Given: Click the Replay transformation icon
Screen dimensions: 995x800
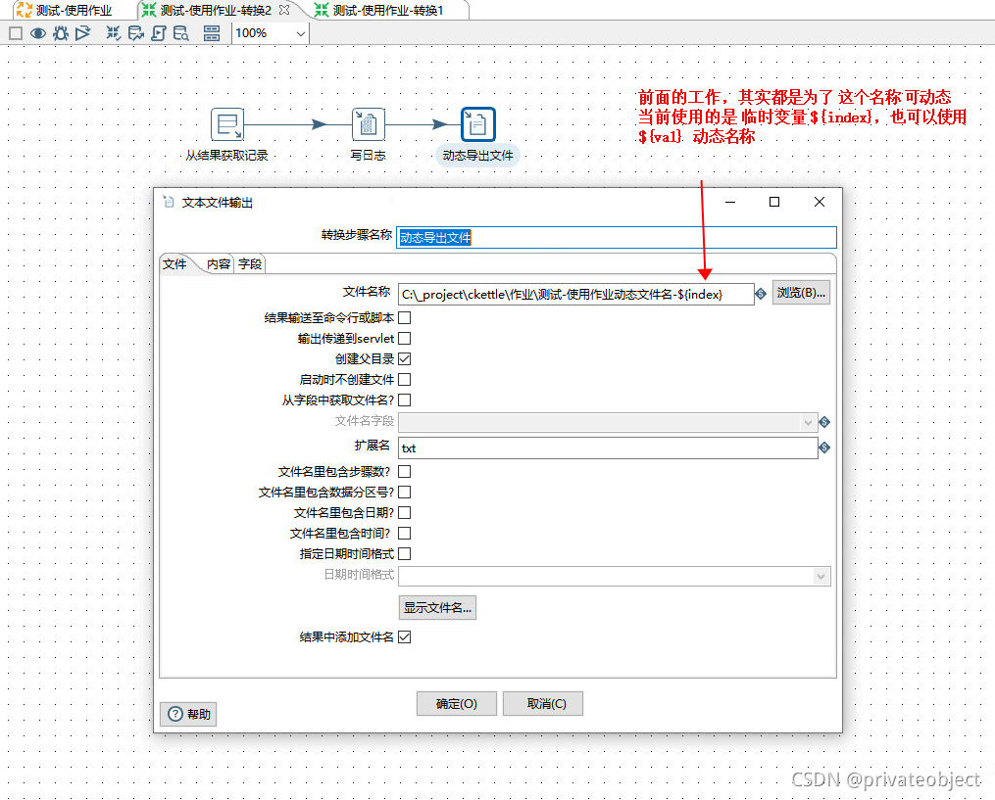Looking at the screenshot, I should (x=82, y=32).
